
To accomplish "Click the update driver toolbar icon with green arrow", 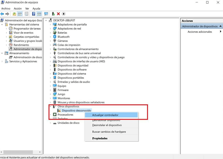I will tap(53, 14).
